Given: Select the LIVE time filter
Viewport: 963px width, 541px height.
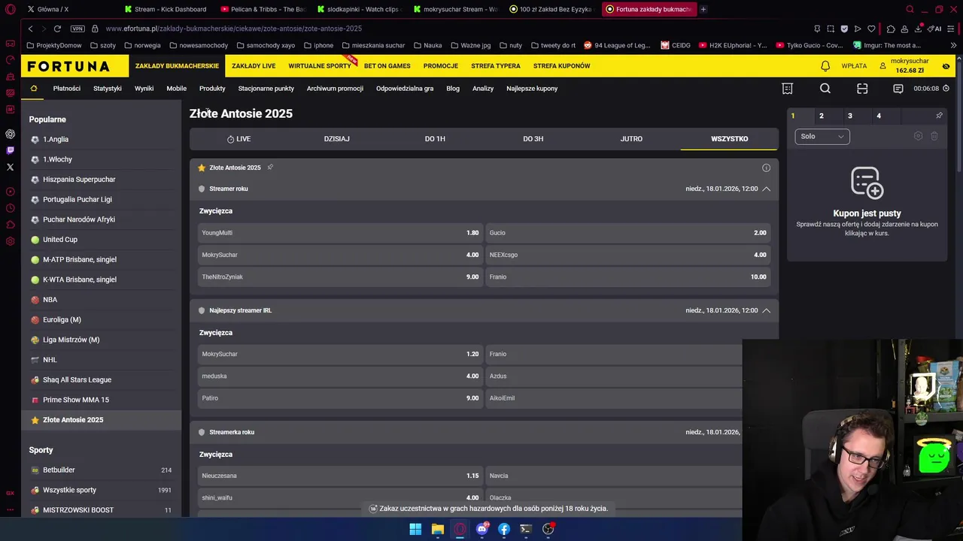Looking at the screenshot, I should coord(238,139).
